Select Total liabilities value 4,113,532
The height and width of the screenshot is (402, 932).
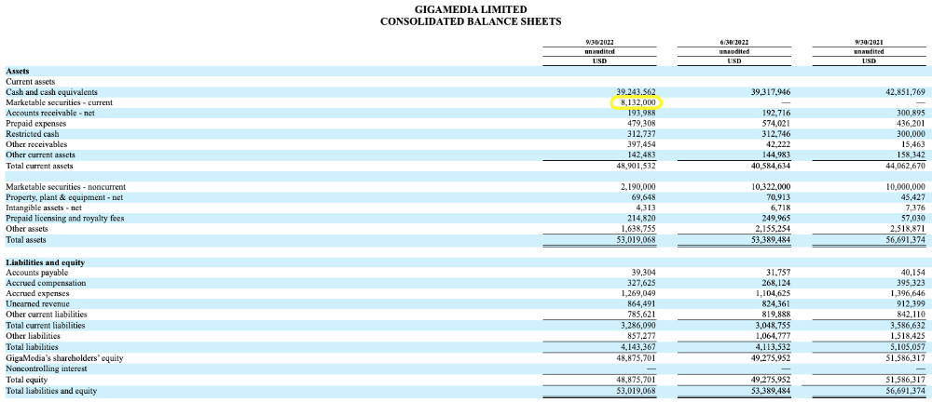coord(768,347)
